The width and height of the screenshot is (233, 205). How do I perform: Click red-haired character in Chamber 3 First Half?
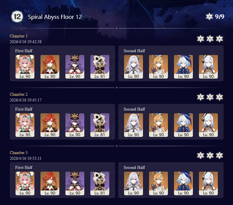50,183
